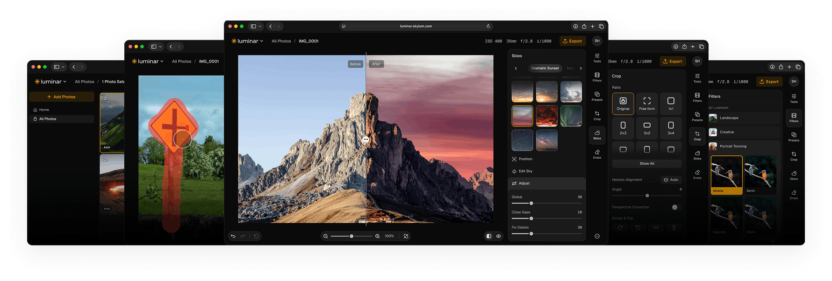This screenshot has width=832, height=281.
Task: Select the Erase tool in front window sidebar
Action: 597,154
